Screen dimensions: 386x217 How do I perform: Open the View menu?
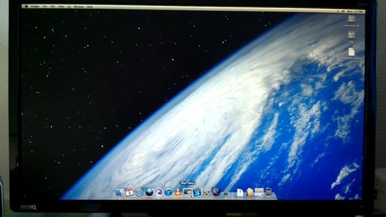pyautogui.click(x=61, y=7)
